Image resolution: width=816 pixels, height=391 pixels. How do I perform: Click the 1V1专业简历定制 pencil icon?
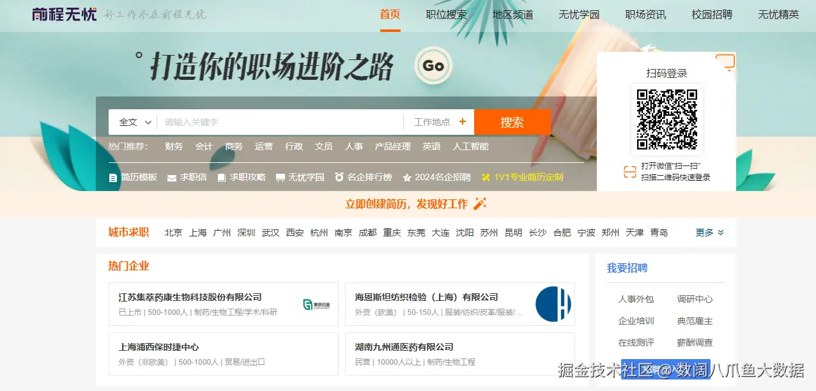pyautogui.click(x=486, y=178)
